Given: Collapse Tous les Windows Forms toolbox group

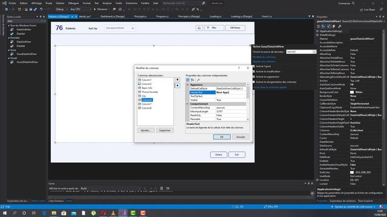Looking at the screenshot, I should point(9,25).
